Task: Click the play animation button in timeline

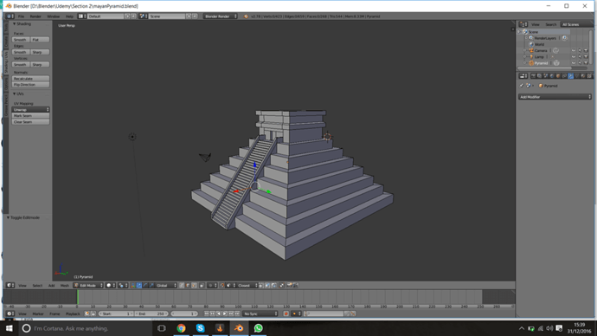Action: [225, 313]
